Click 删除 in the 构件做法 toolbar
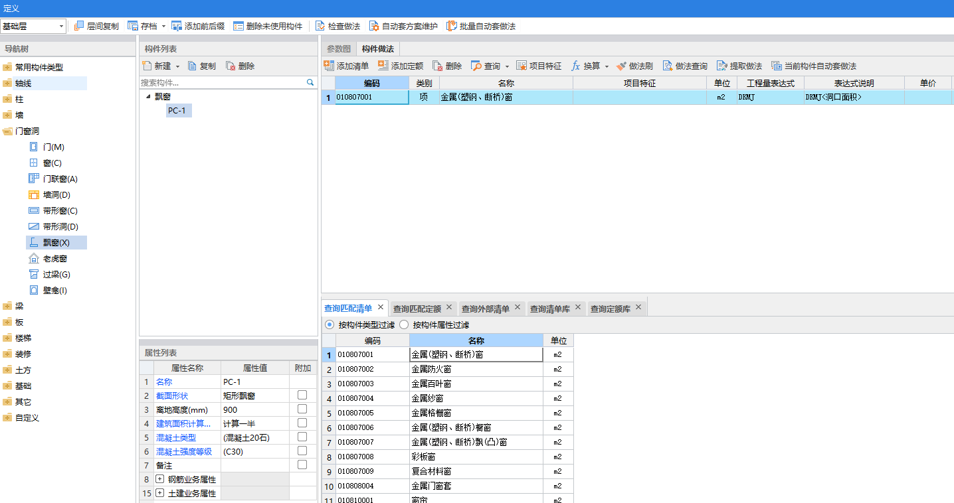 (447, 66)
